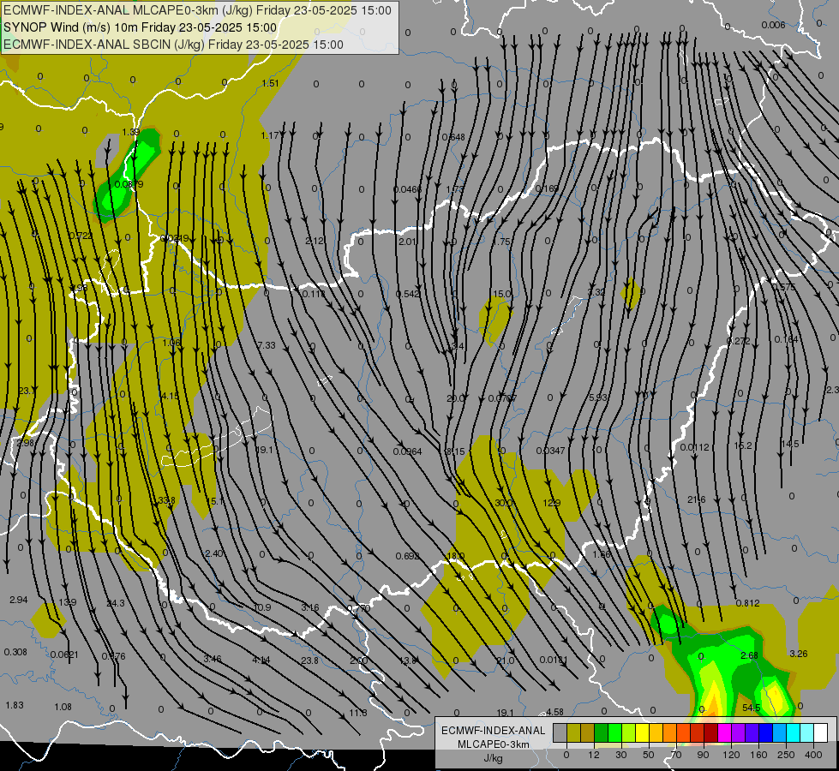This screenshot has height=771, width=839.
Task: Click the legend title ECMWF-INDEX-ANAL
Action: click(x=493, y=731)
